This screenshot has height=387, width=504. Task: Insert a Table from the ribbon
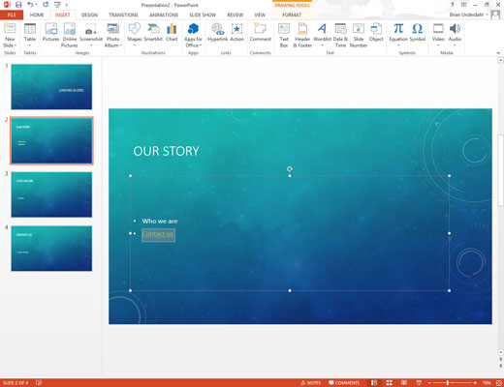point(30,35)
